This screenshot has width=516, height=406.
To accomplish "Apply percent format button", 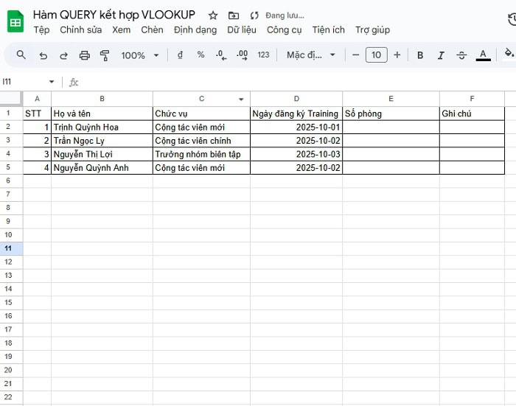I will (201, 55).
